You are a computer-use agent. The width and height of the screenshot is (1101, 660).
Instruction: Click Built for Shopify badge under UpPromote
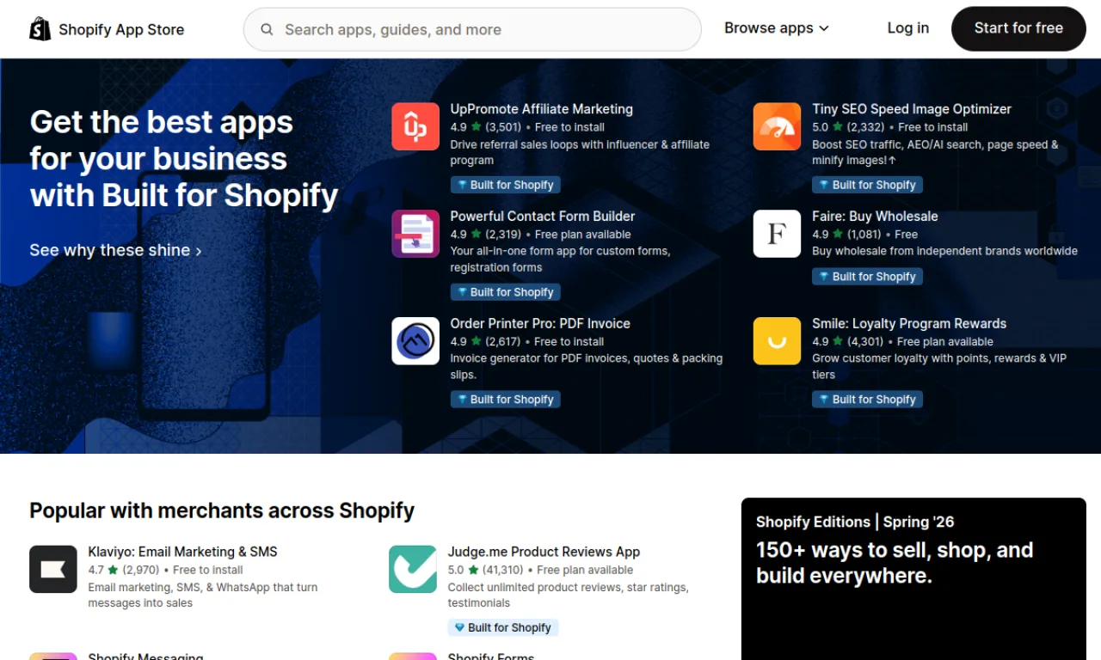coord(506,185)
